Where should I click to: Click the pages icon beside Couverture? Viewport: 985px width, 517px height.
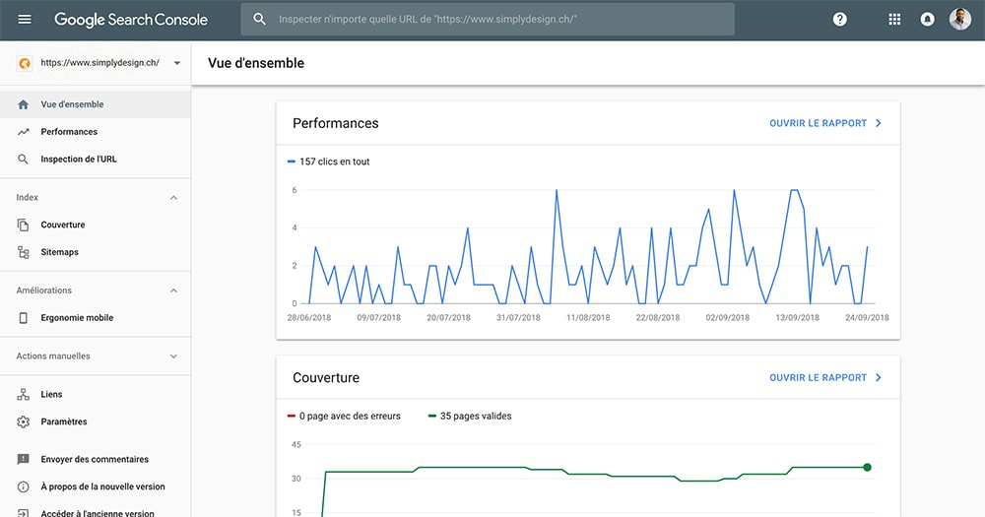click(x=24, y=225)
